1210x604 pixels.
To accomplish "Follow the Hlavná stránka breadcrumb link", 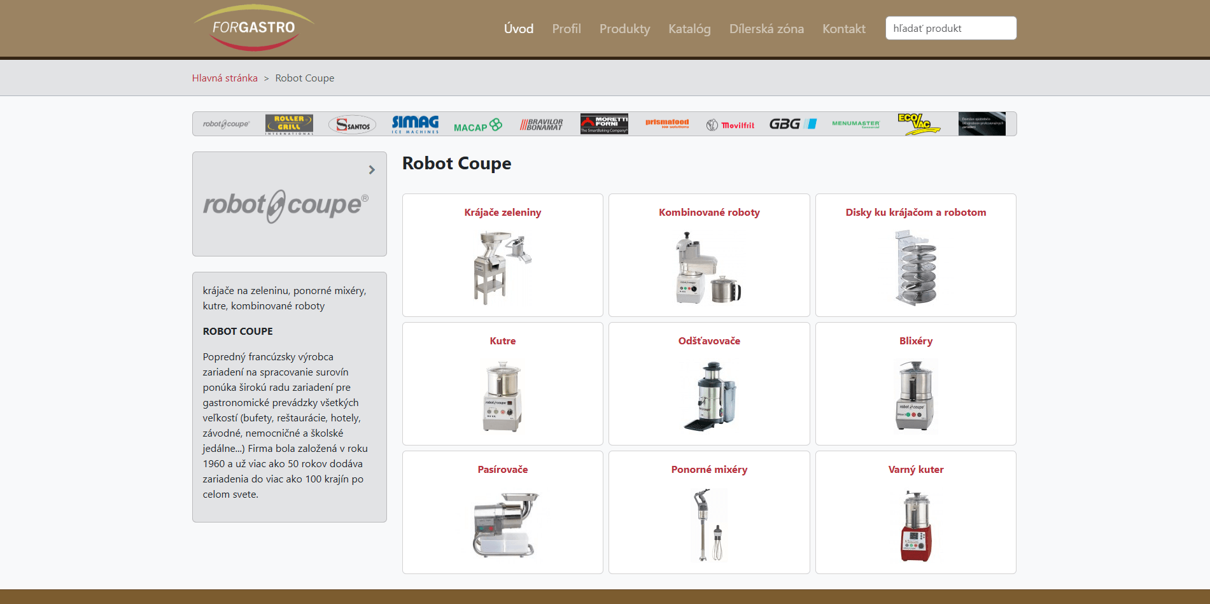I will (x=225, y=78).
